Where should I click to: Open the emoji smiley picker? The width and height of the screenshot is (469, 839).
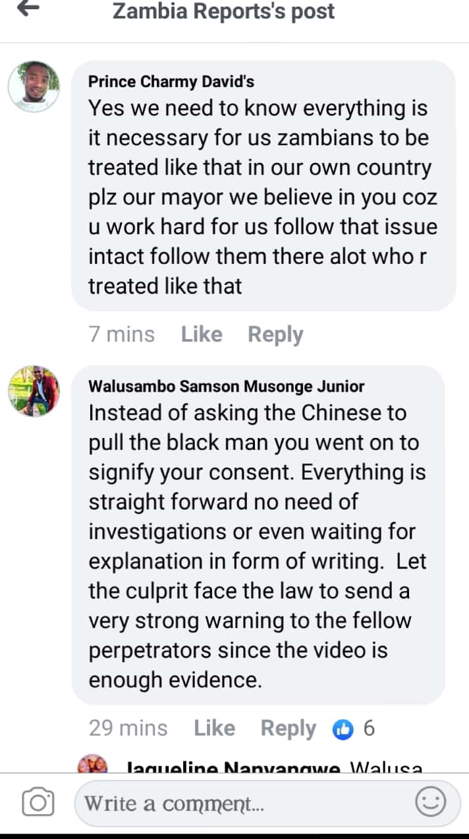pos(431,803)
